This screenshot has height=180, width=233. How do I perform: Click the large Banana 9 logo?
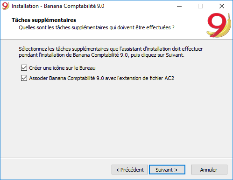219,25
